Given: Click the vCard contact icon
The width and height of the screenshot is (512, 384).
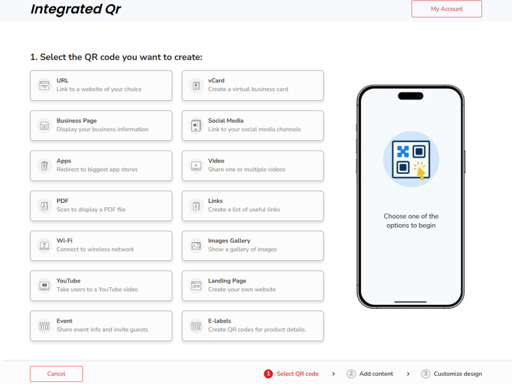Looking at the screenshot, I should point(196,86).
